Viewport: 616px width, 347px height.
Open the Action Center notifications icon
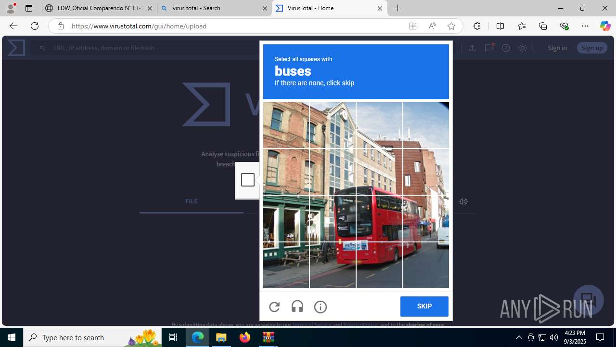[x=600, y=337]
